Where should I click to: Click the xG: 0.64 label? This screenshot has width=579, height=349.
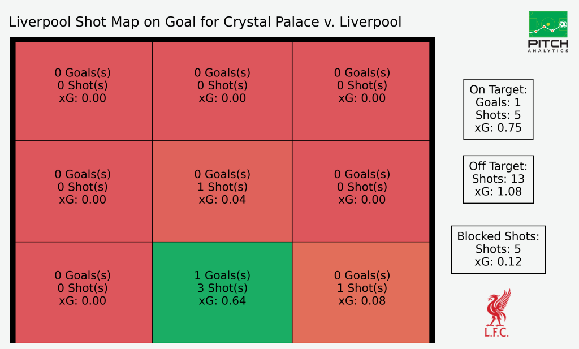pos(222,300)
